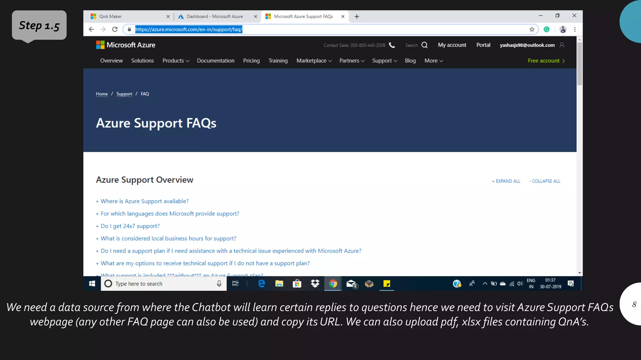The height and width of the screenshot is (360, 641).
Task: Click the browser address bar URL
Action: (x=189, y=29)
